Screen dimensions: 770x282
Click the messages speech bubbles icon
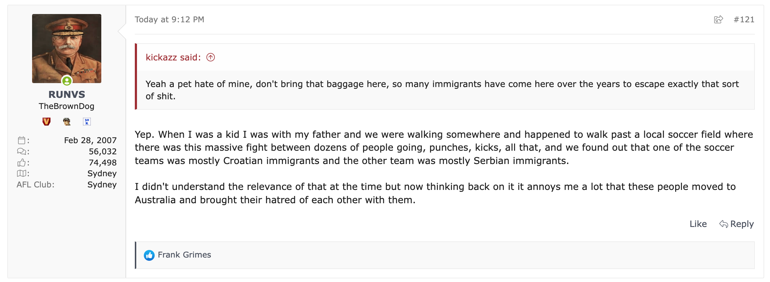coord(22,151)
